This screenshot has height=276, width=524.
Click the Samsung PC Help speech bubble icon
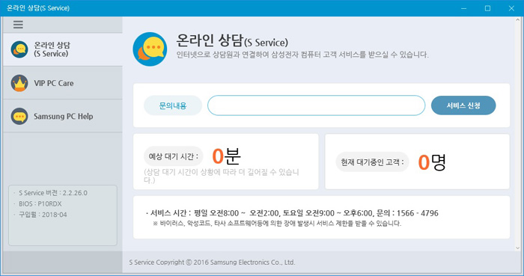pyautogui.click(x=19, y=116)
